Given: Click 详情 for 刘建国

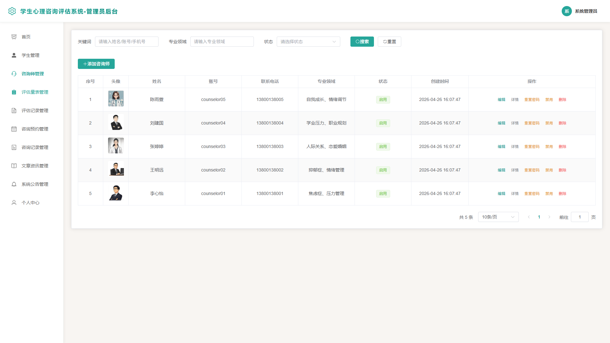Looking at the screenshot, I should coord(515,123).
